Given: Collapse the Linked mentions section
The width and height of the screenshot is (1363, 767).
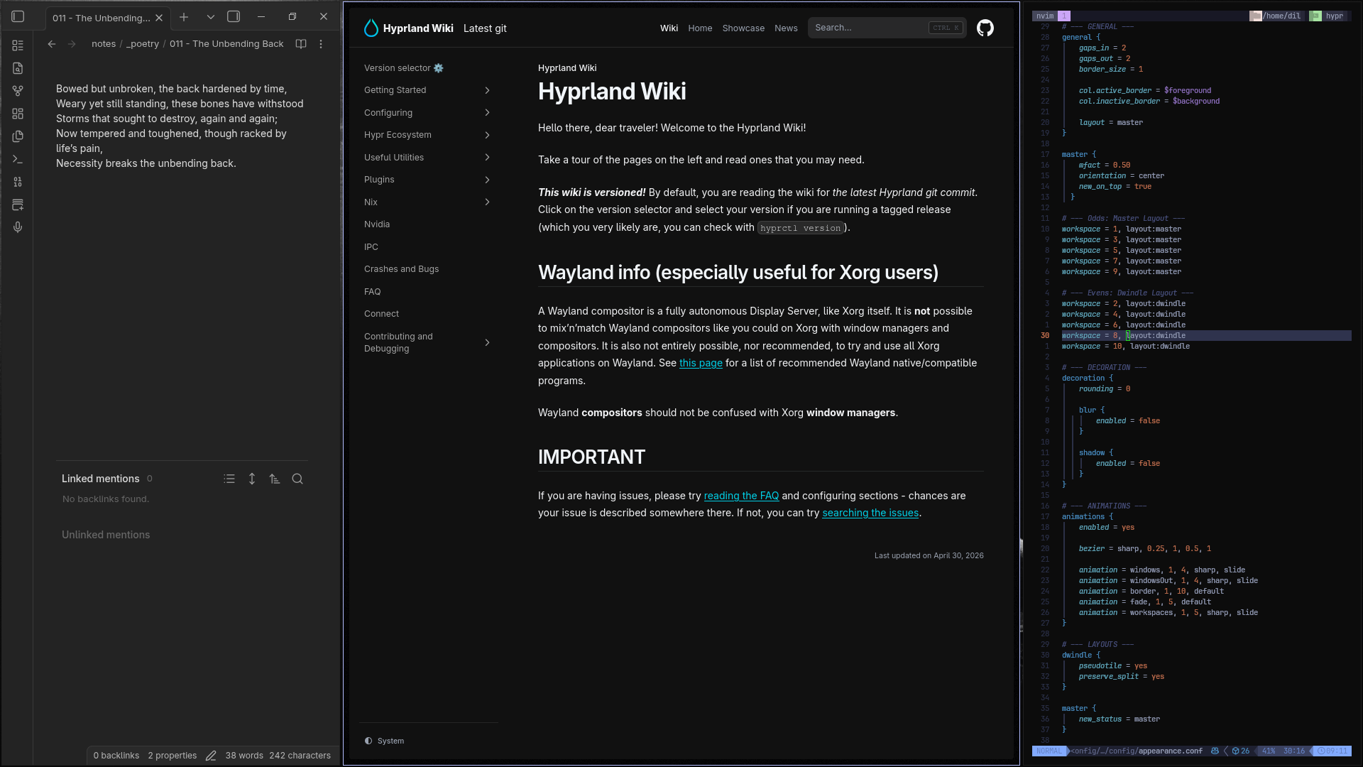Looking at the screenshot, I should click(x=101, y=479).
